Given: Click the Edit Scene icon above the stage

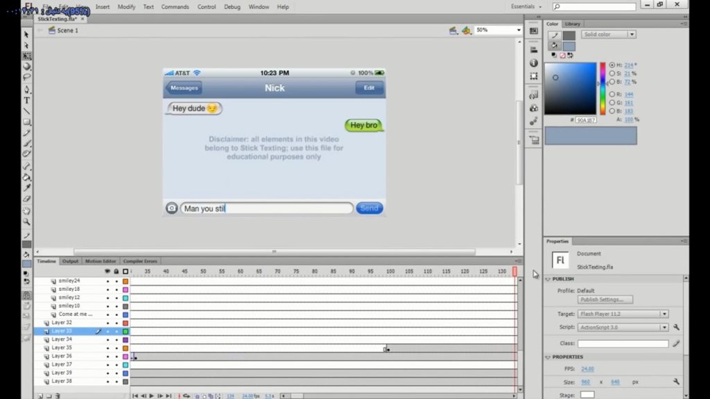Looking at the screenshot, I should [x=453, y=30].
